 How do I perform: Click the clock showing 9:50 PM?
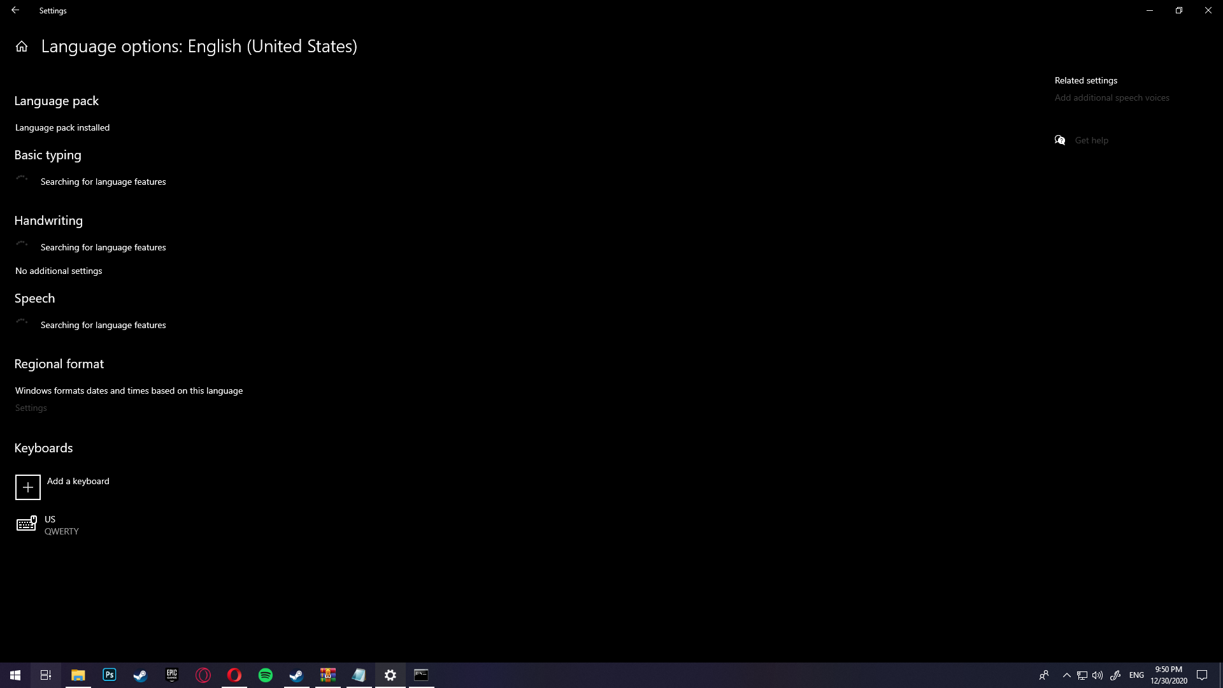tap(1168, 675)
